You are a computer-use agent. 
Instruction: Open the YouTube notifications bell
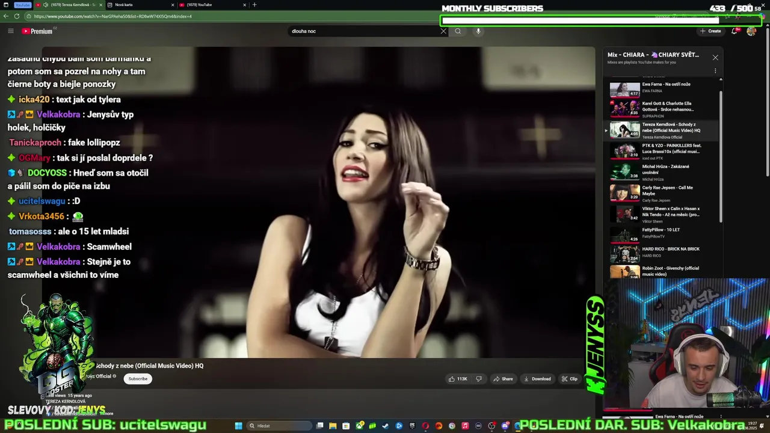coord(735,31)
